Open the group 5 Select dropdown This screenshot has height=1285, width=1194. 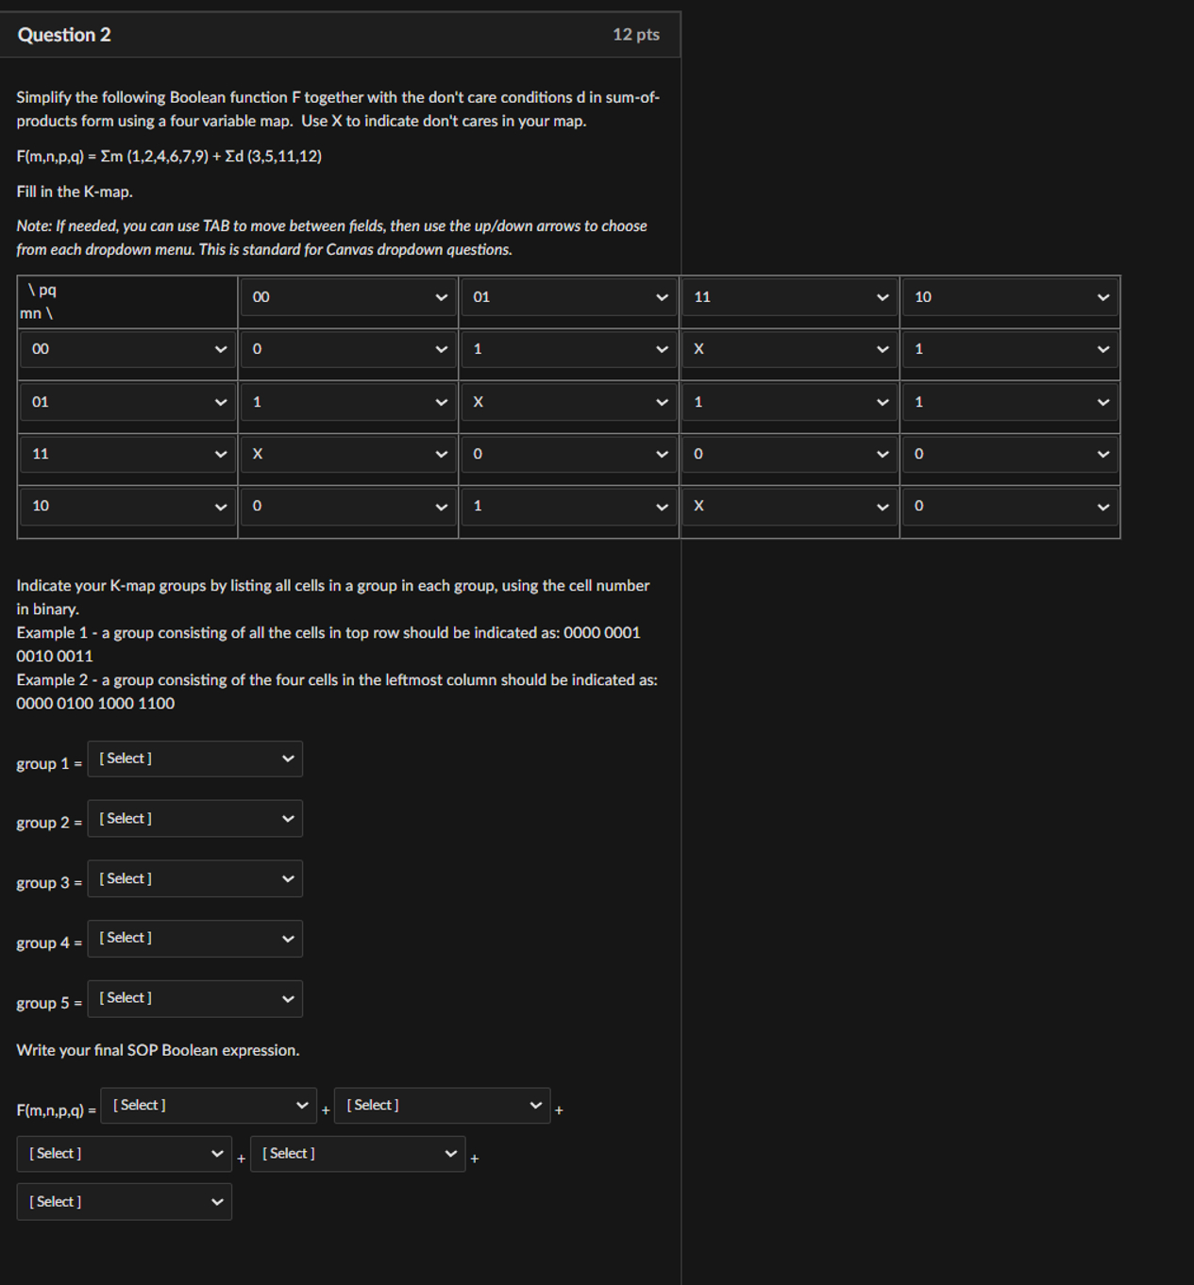[x=194, y=998]
